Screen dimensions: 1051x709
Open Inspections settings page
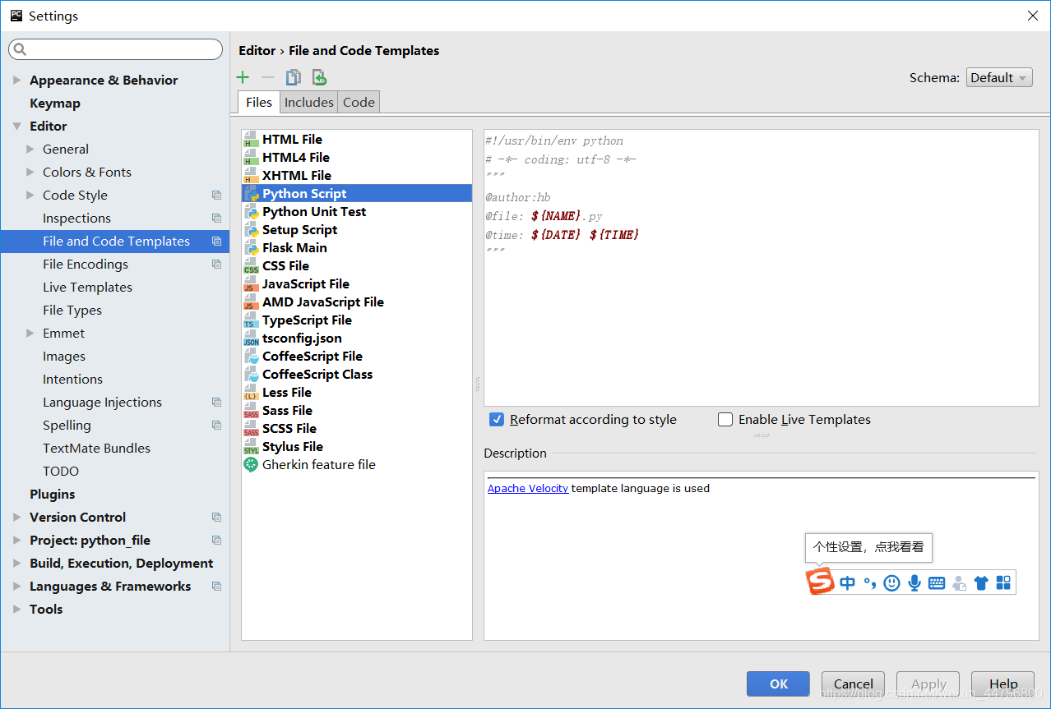coord(76,219)
